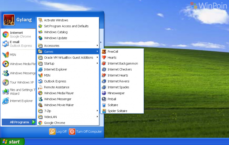
Task: Click Turn Off Computer button
Action: coord(85,132)
